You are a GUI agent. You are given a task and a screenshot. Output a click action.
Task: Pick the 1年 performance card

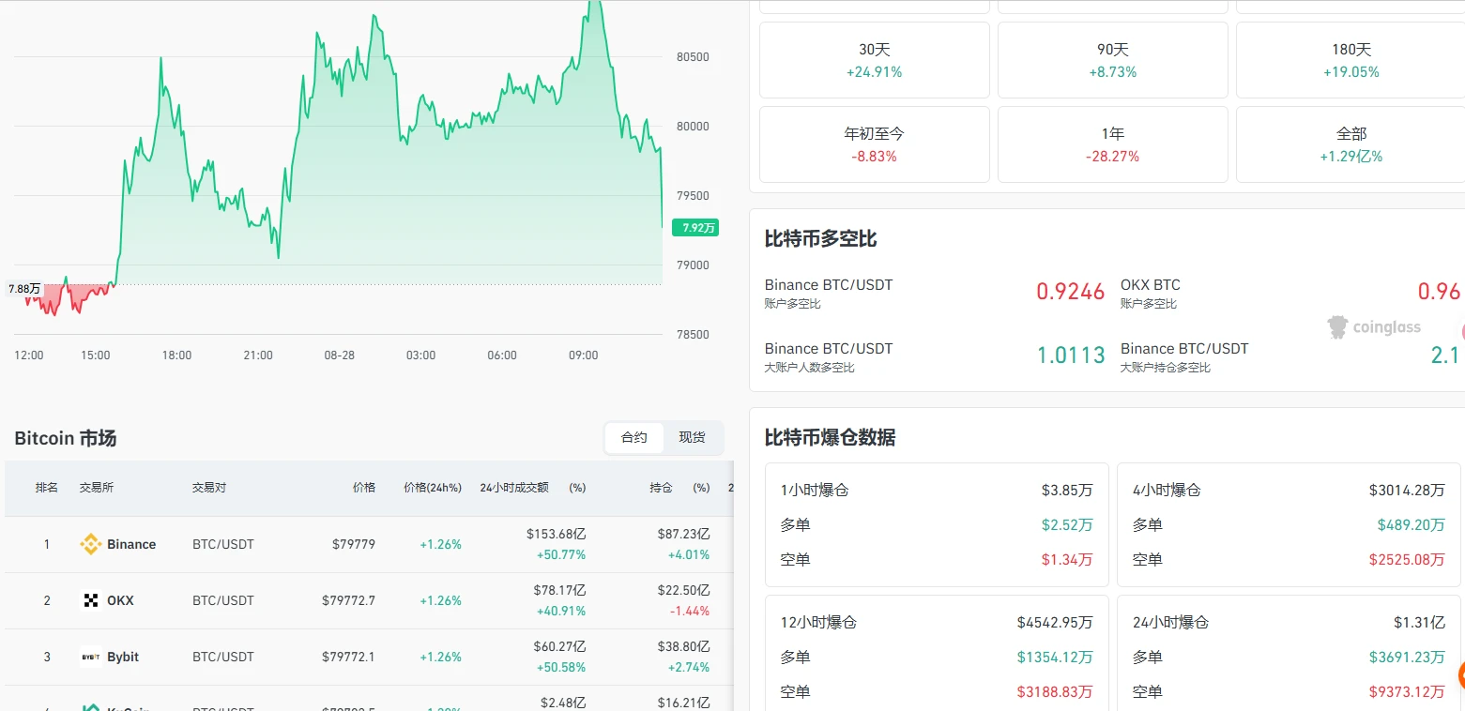pyautogui.click(x=1113, y=144)
